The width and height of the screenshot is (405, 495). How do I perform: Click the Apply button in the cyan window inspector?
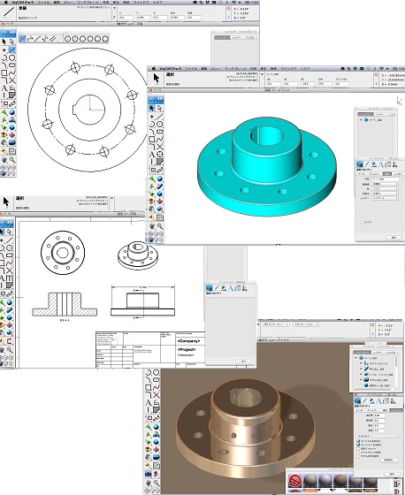point(394,238)
